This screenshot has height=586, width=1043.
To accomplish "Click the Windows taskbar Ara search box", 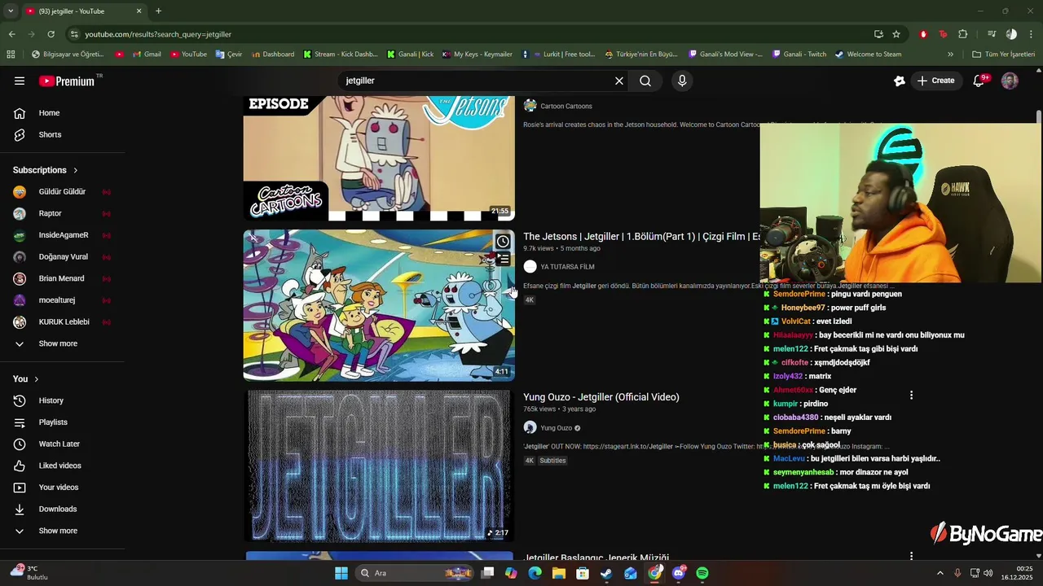I will [416, 573].
